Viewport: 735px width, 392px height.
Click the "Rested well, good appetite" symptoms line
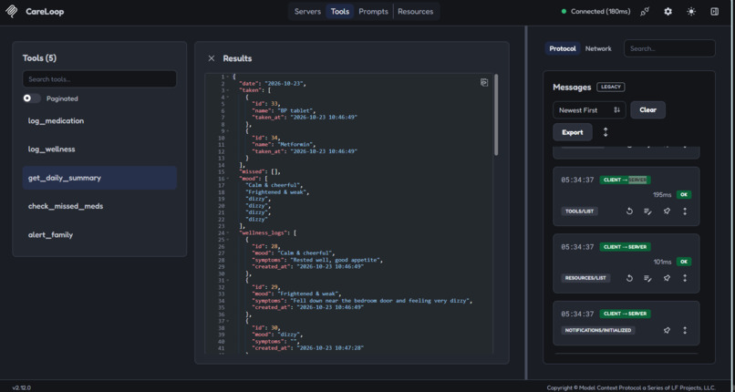tap(319, 260)
